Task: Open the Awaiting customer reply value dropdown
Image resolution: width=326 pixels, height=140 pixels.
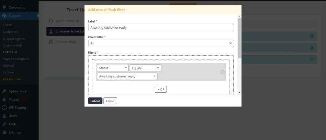Action: (127, 76)
